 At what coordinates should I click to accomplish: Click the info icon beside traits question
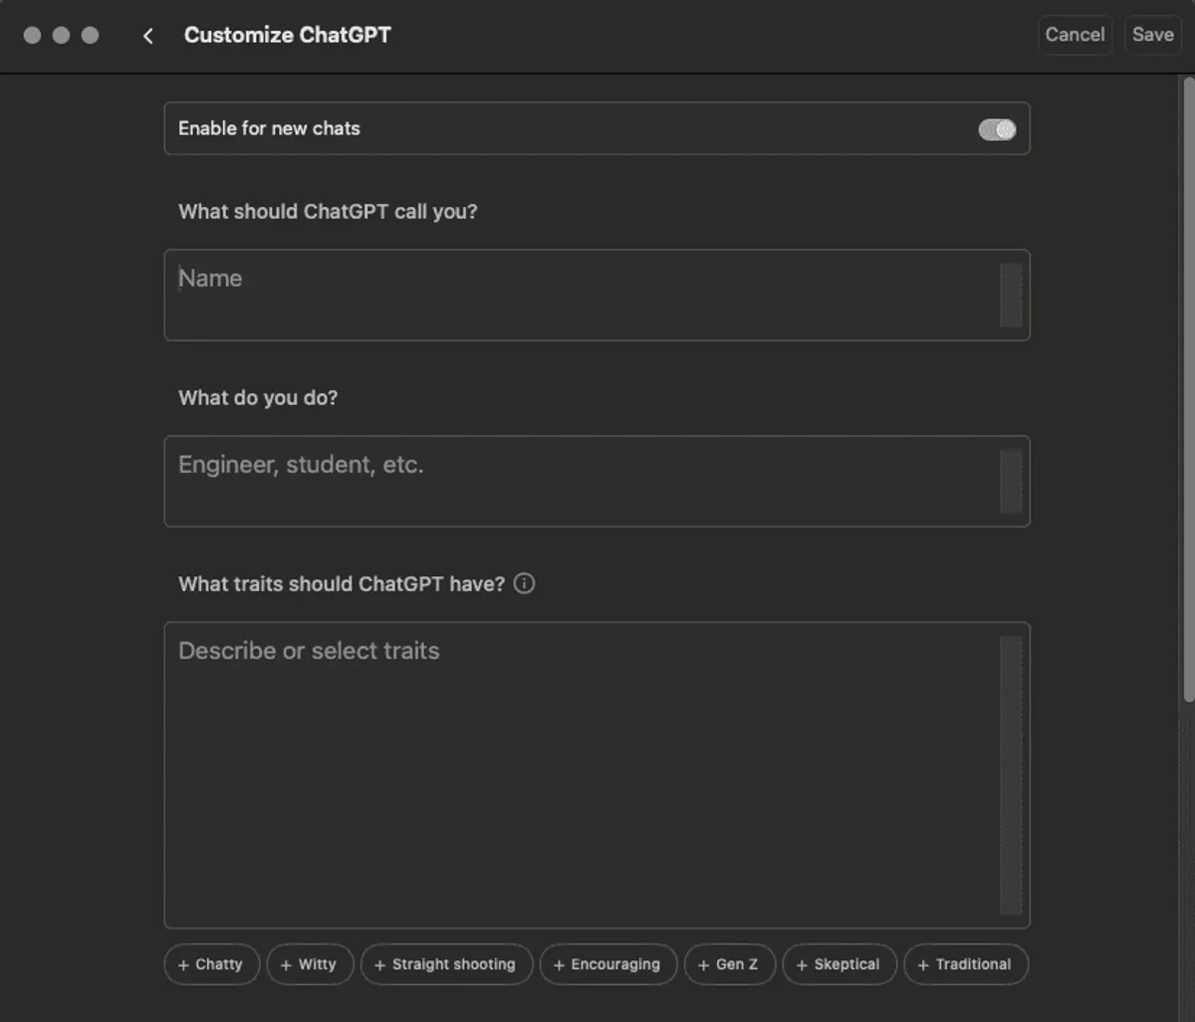[x=524, y=584]
